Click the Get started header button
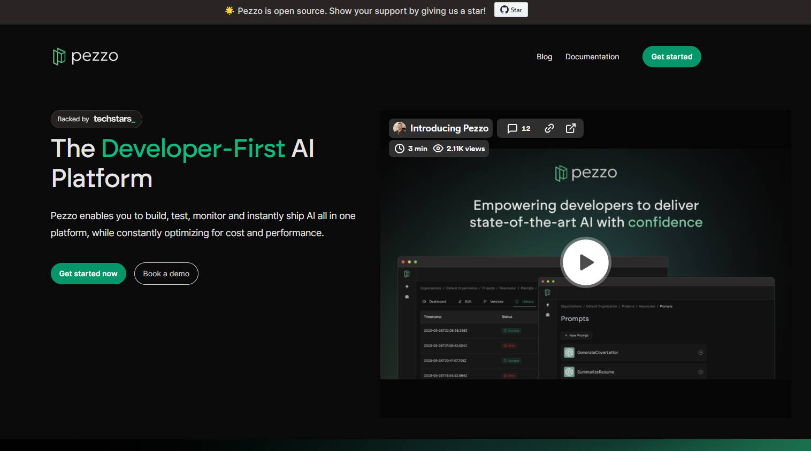 (x=671, y=57)
